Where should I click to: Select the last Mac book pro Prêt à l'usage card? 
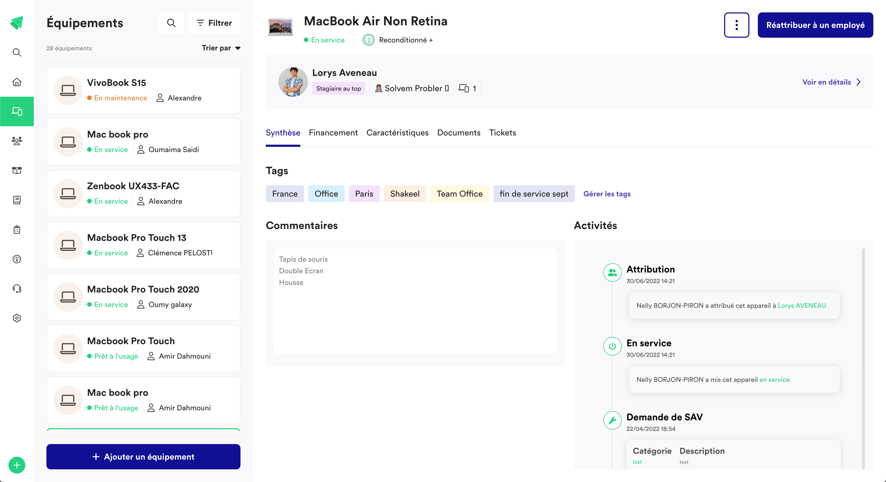pos(143,400)
